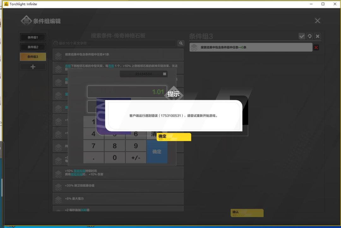Click the stack icon beside +8% 最大魔力

click(58, 200)
